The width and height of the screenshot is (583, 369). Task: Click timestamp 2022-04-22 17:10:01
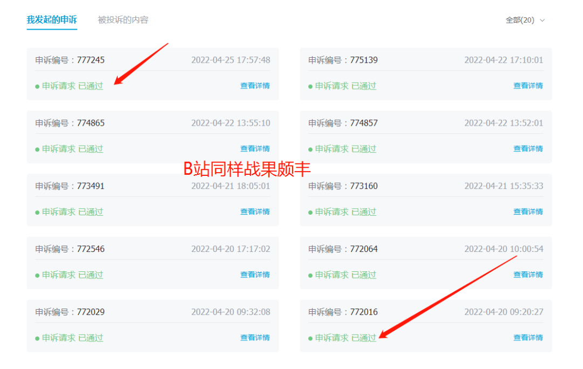(504, 60)
